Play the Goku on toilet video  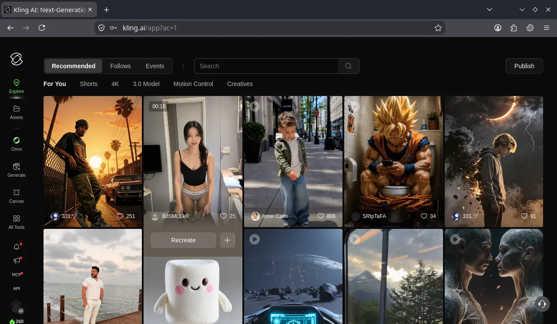(x=355, y=106)
